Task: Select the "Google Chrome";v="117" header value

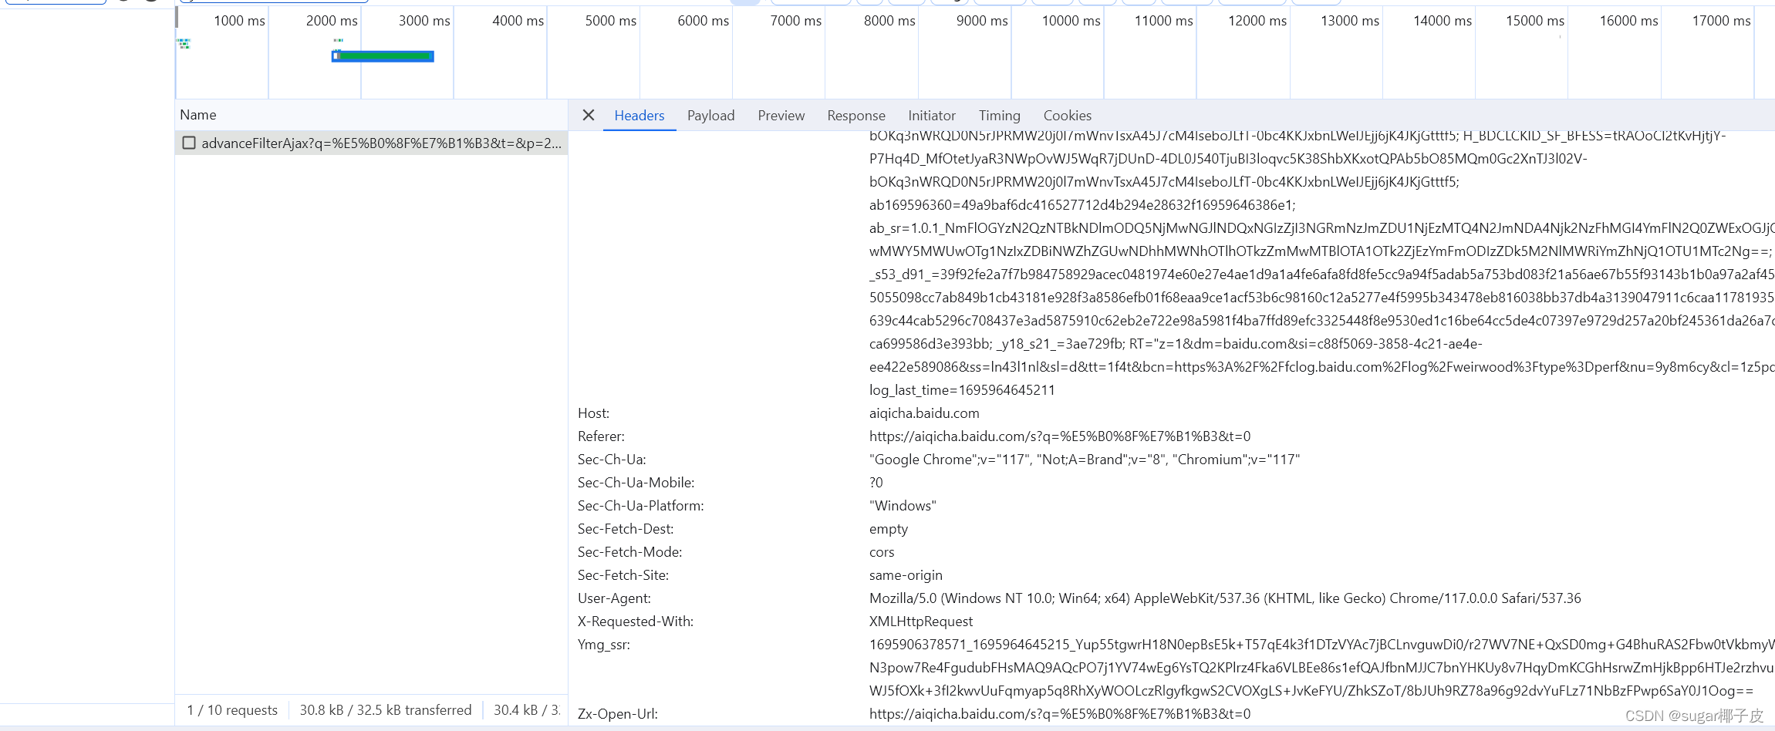Action: point(1085,460)
